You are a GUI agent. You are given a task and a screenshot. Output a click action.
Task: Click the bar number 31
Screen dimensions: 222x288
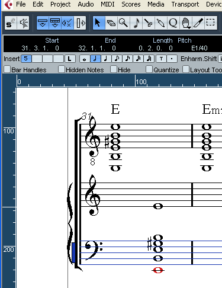(x=86, y=116)
